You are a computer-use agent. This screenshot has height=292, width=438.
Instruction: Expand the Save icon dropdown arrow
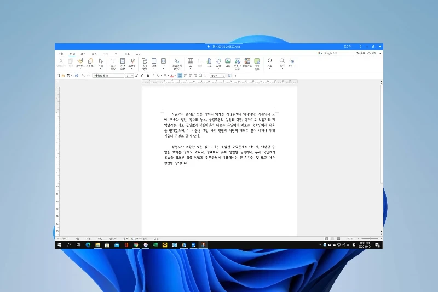72,76
